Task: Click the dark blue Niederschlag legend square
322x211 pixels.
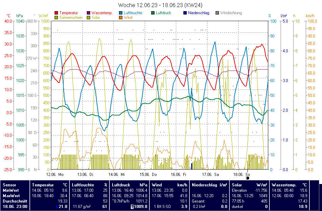Action: tap(185, 13)
